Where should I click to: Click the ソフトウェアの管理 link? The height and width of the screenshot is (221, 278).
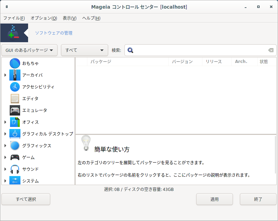[54, 33]
